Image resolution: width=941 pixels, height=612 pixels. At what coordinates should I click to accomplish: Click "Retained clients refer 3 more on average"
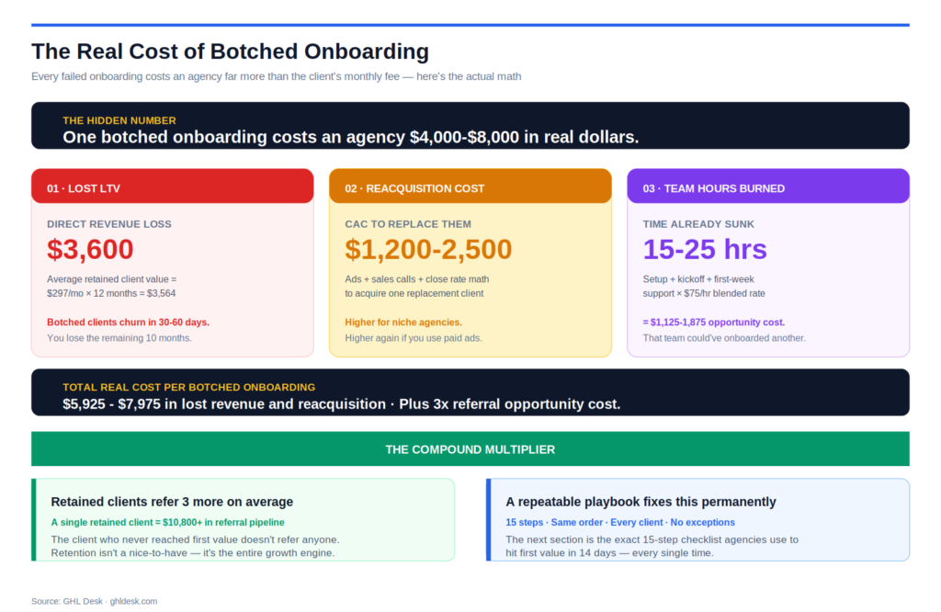point(172,502)
